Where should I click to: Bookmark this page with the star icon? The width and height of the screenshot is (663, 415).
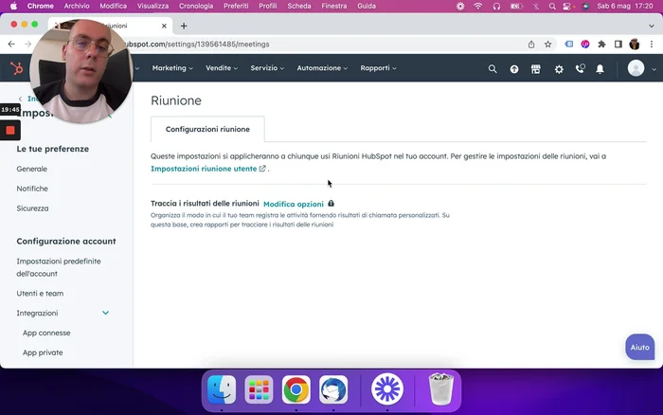[548, 44]
